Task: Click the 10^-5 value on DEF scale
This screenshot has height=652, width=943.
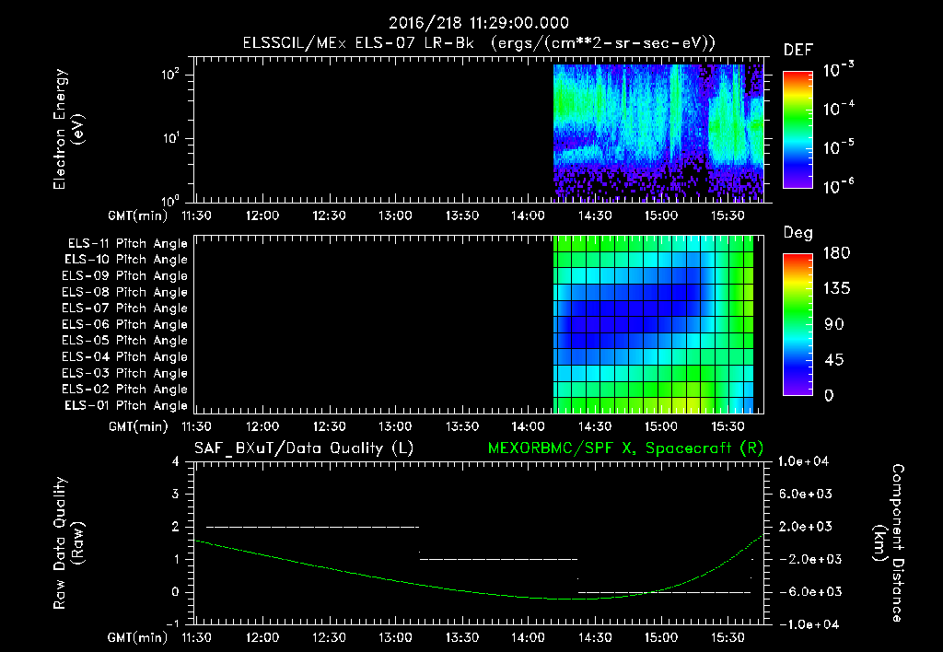Action: [x=839, y=147]
